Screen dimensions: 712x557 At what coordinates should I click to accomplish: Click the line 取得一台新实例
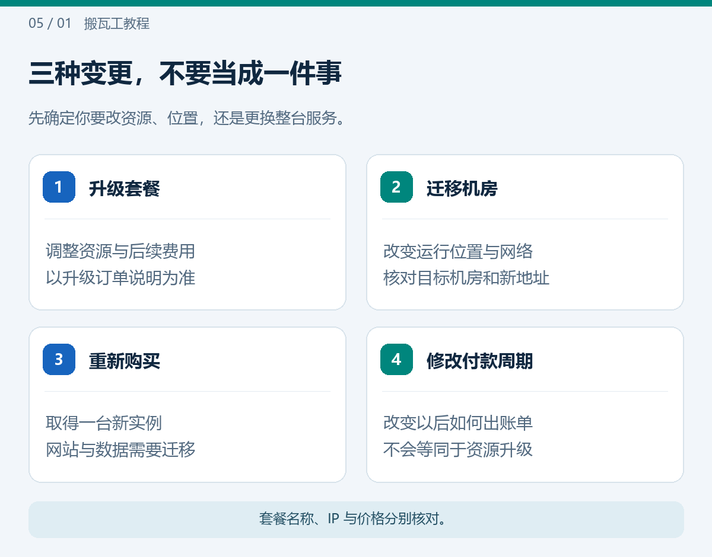[x=104, y=423]
